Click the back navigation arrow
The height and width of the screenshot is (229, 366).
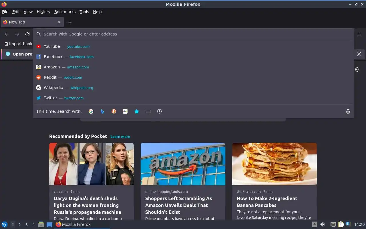coord(7,34)
